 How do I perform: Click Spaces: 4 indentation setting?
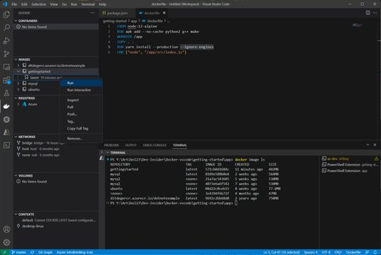(x=310, y=252)
